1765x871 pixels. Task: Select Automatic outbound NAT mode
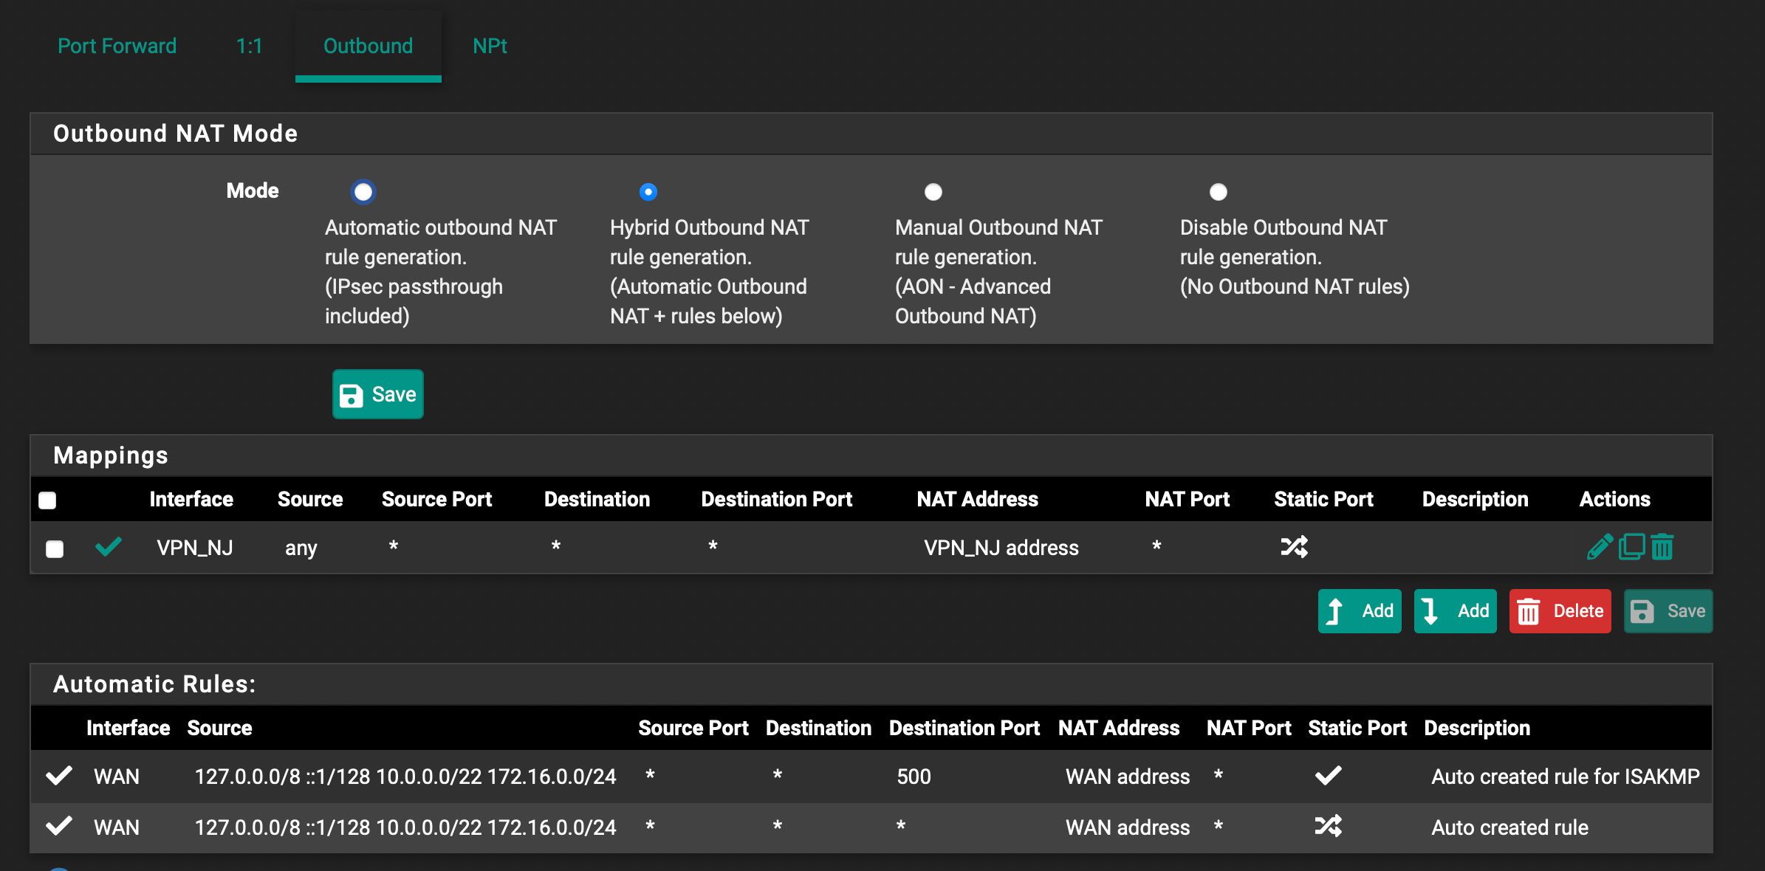pyautogui.click(x=363, y=192)
